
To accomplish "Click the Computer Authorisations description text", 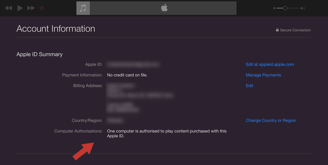I will (x=167, y=133).
